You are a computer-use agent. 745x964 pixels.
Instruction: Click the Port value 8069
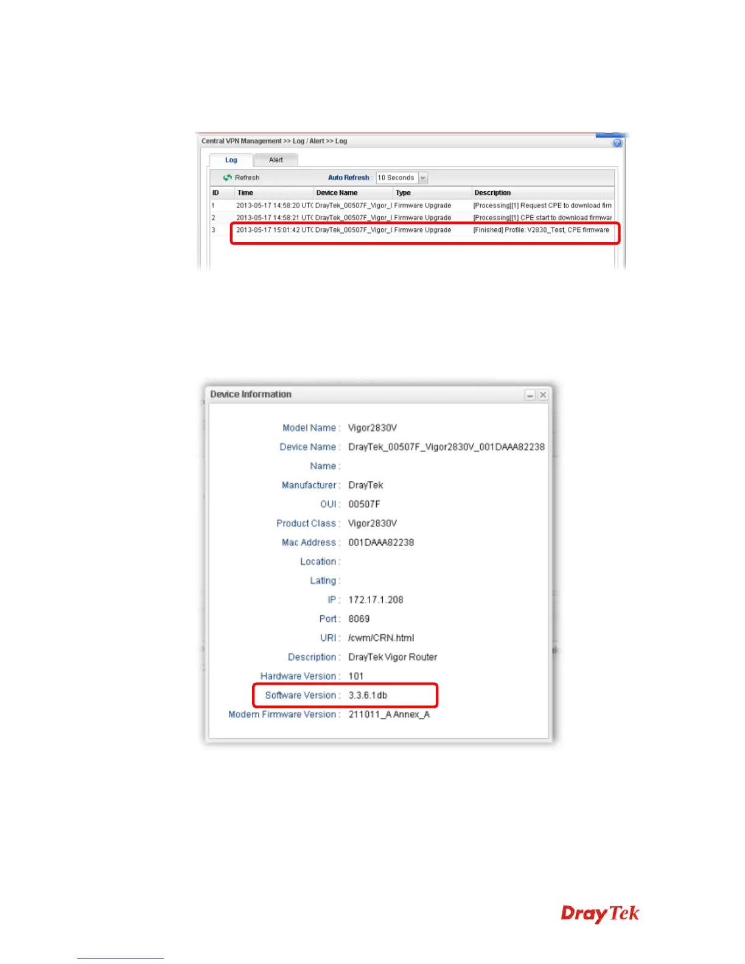point(359,618)
